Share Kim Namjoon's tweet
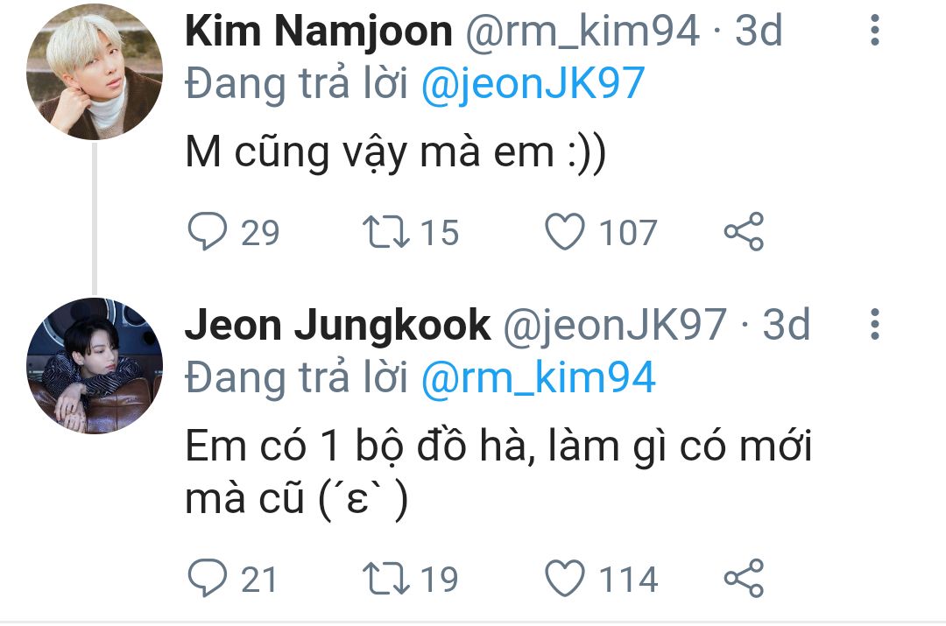Image resolution: width=946 pixels, height=626 pixels. pyautogui.click(x=745, y=232)
